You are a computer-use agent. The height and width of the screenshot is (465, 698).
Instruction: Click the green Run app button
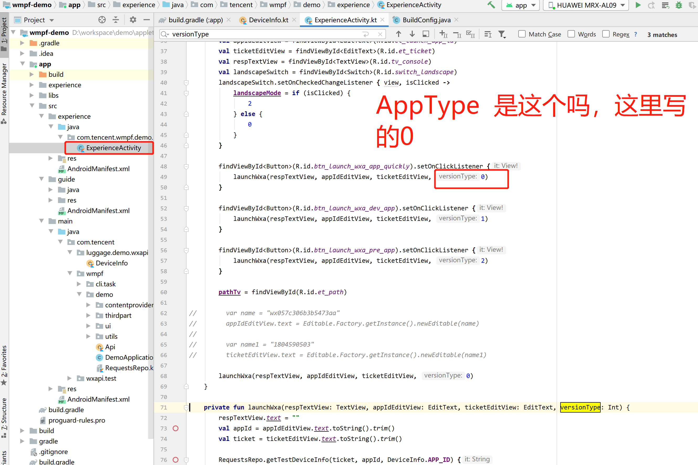pyautogui.click(x=638, y=5)
